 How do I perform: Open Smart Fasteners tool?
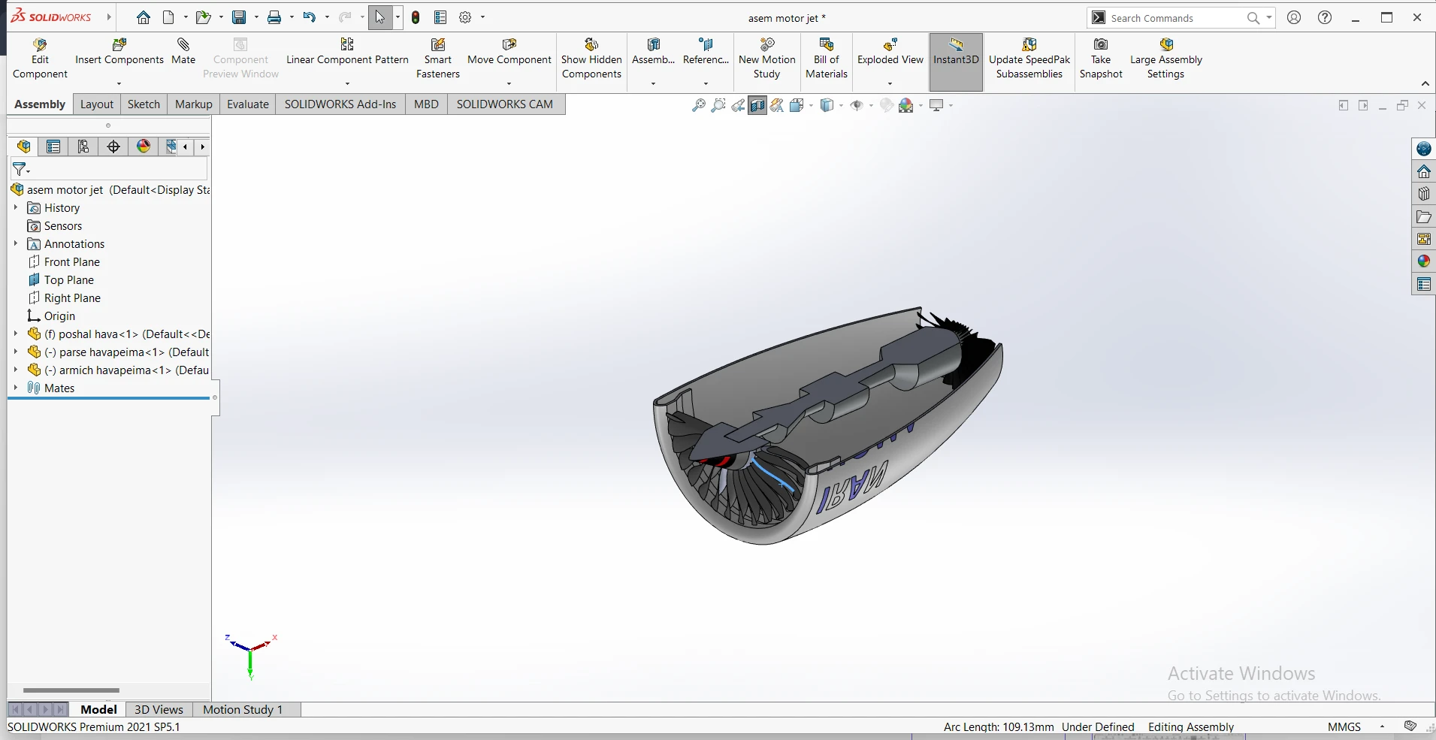point(437,59)
